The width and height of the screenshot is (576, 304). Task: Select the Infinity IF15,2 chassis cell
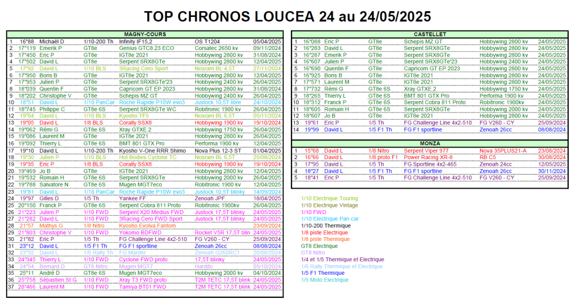tap(136, 42)
